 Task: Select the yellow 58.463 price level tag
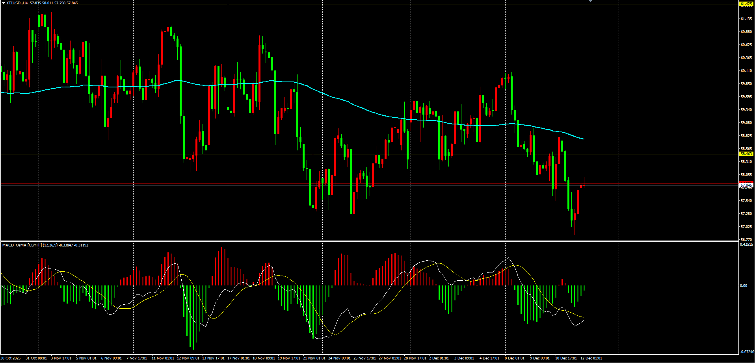pos(746,154)
